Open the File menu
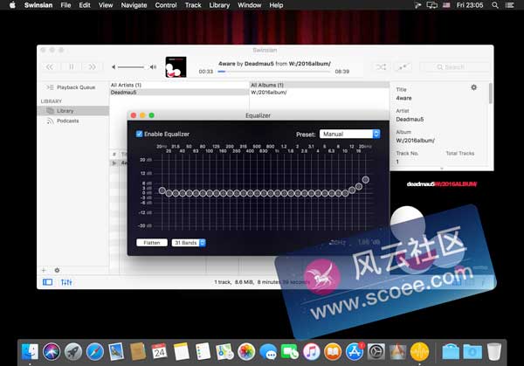This screenshot has width=524, height=366. click(x=65, y=5)
